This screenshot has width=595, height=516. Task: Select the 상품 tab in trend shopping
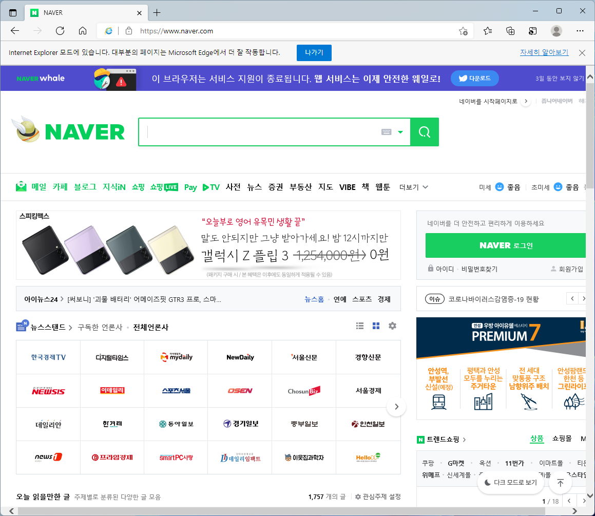pos(536,438)
